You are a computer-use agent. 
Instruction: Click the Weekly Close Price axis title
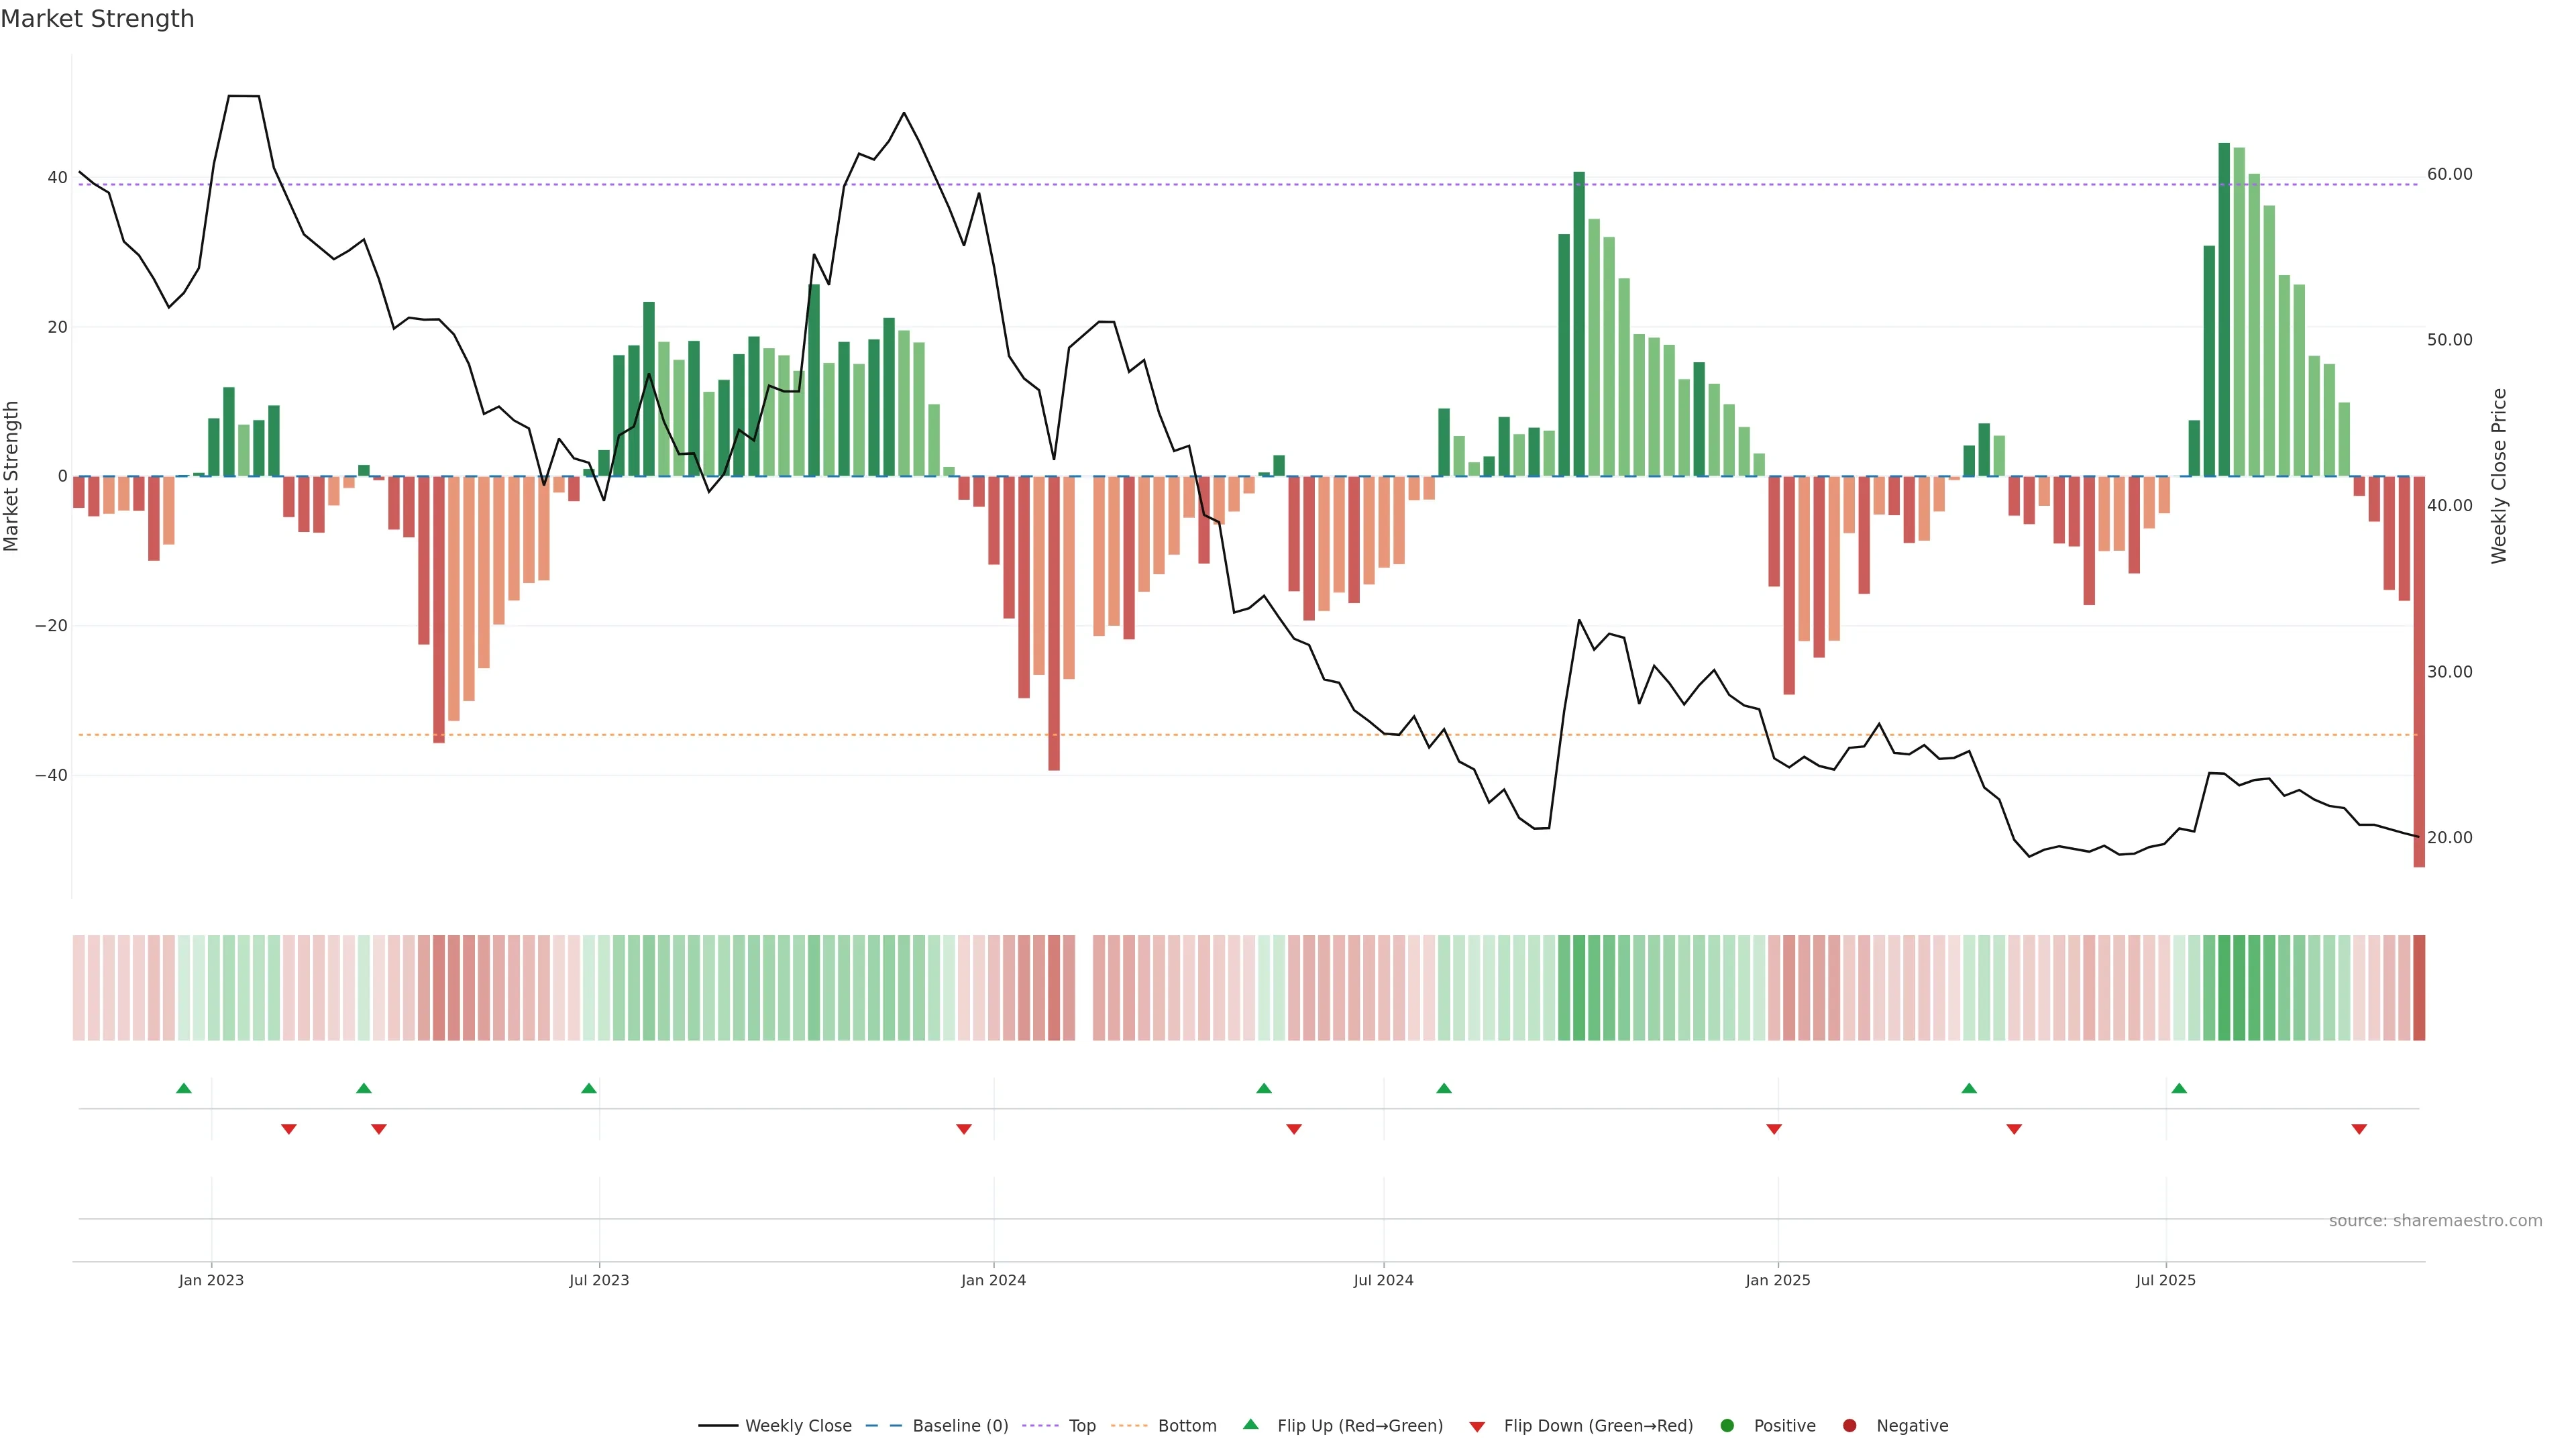[x=2499, y=476]
